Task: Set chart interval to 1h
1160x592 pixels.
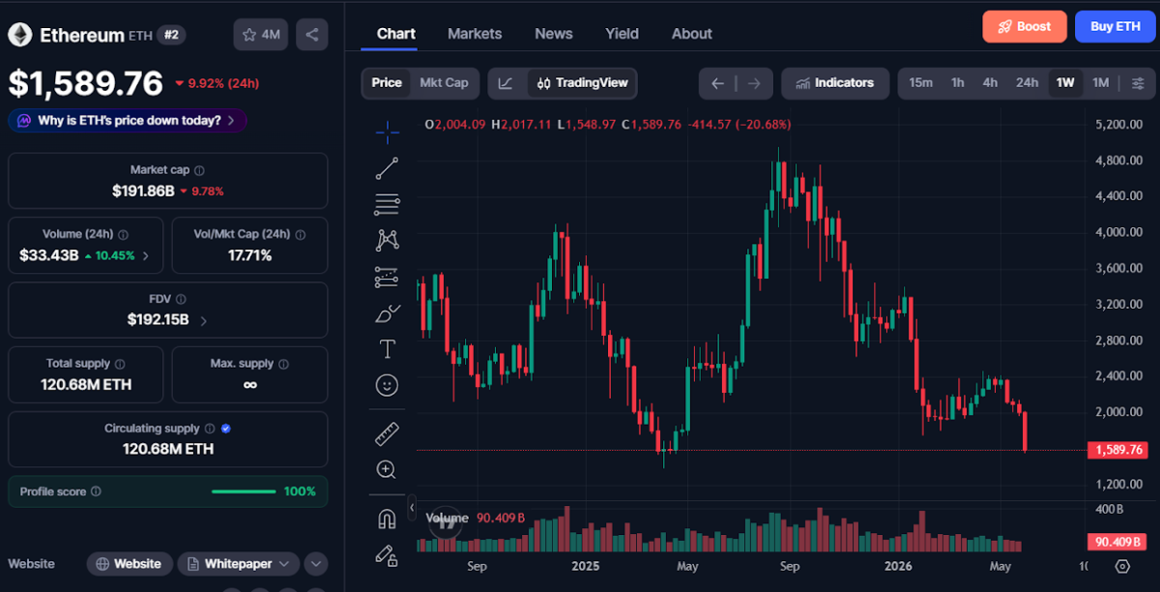Action: tap(958, 83)
